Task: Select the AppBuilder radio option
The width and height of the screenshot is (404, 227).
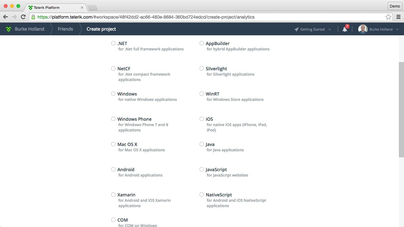Action: (202, 43)
